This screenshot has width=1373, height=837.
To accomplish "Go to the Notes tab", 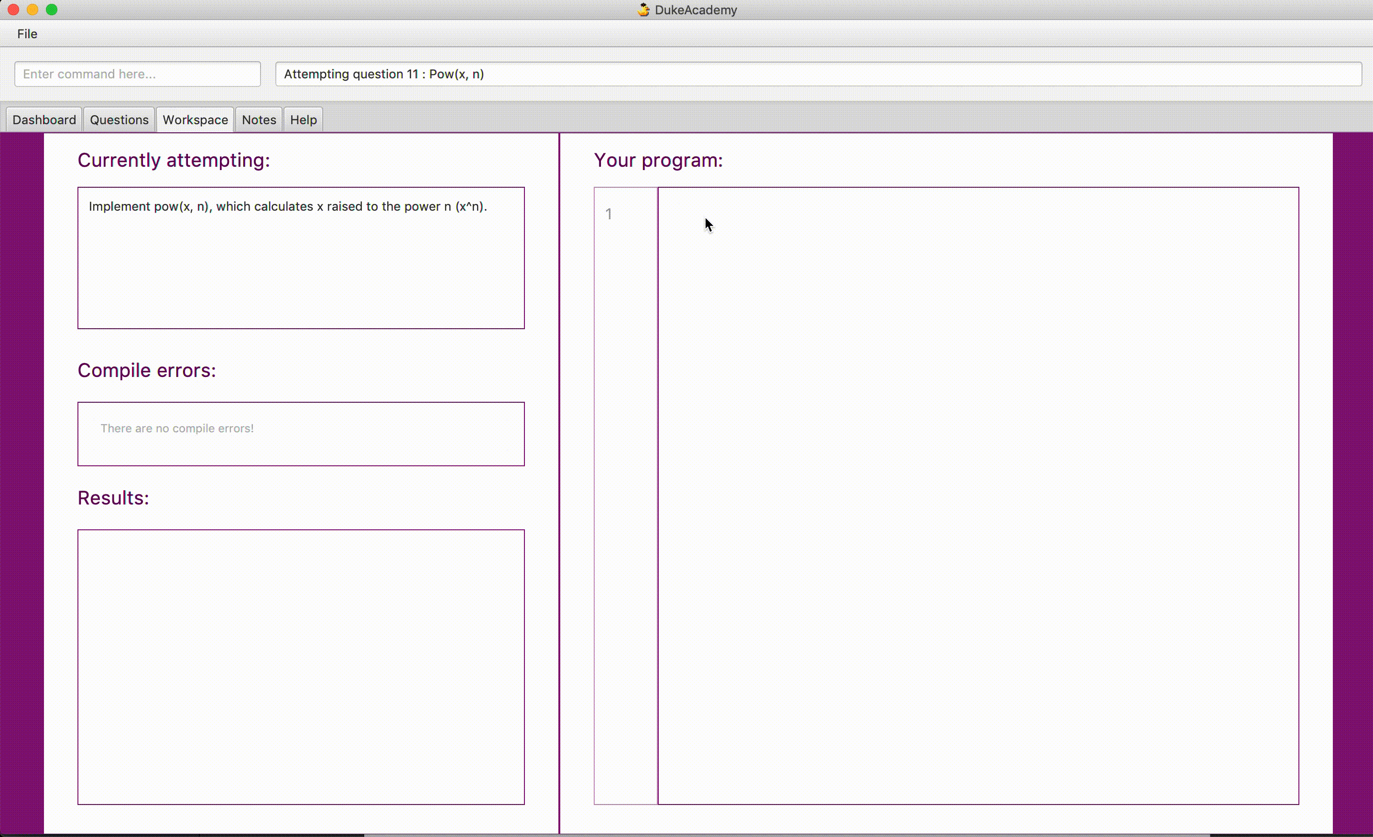I will (259, 120).
